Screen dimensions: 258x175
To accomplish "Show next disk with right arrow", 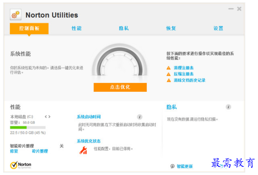I will point(49,117).
